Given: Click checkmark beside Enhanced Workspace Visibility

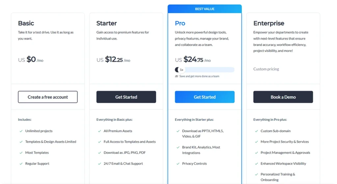Looking at the screenshot, I should pos(256,164).
